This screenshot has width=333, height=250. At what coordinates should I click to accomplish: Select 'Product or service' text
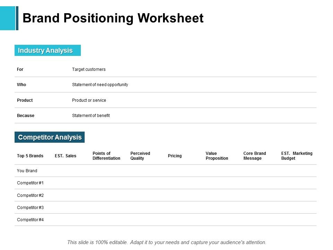coord(89,100)
